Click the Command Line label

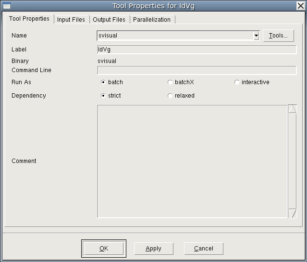[x=31, y=70]
